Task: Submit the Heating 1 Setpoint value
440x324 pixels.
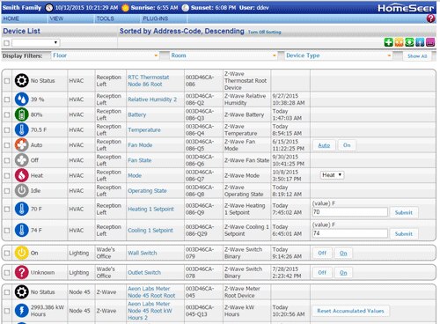Action: click(x=404, y=212)
